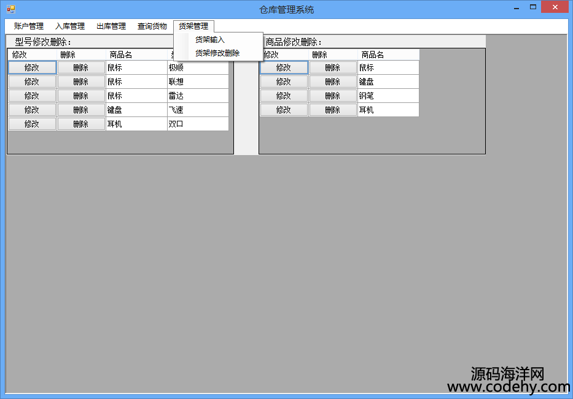Image resolution: width=573 pixels, height=399 pixels.
Task: Select the 货架输入 menu entry
Action: (x=218, y=40)
